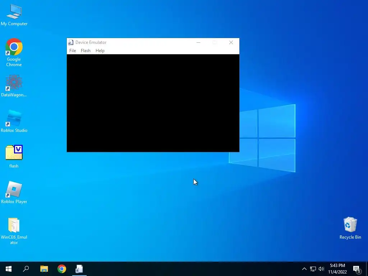This screenshot has width=368, height=276.
Task: Select the Roblox Player desktop shortcut
Action: coord(14,192)
